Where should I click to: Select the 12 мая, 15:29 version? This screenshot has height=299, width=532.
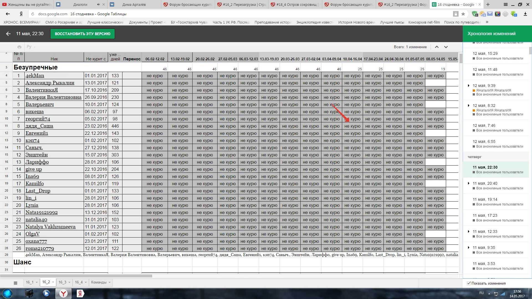click(485, 53)
